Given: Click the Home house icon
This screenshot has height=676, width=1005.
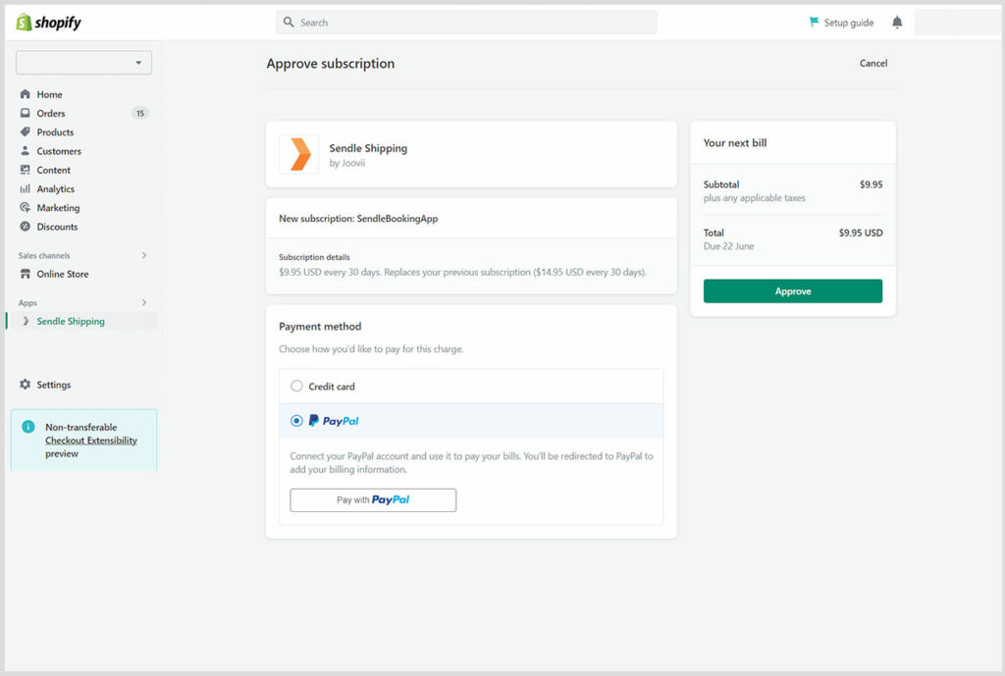Looking at the screenshot, I should click(25, 94).
